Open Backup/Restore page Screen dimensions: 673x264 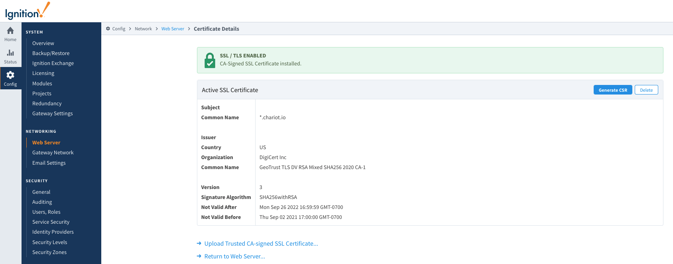51,53
